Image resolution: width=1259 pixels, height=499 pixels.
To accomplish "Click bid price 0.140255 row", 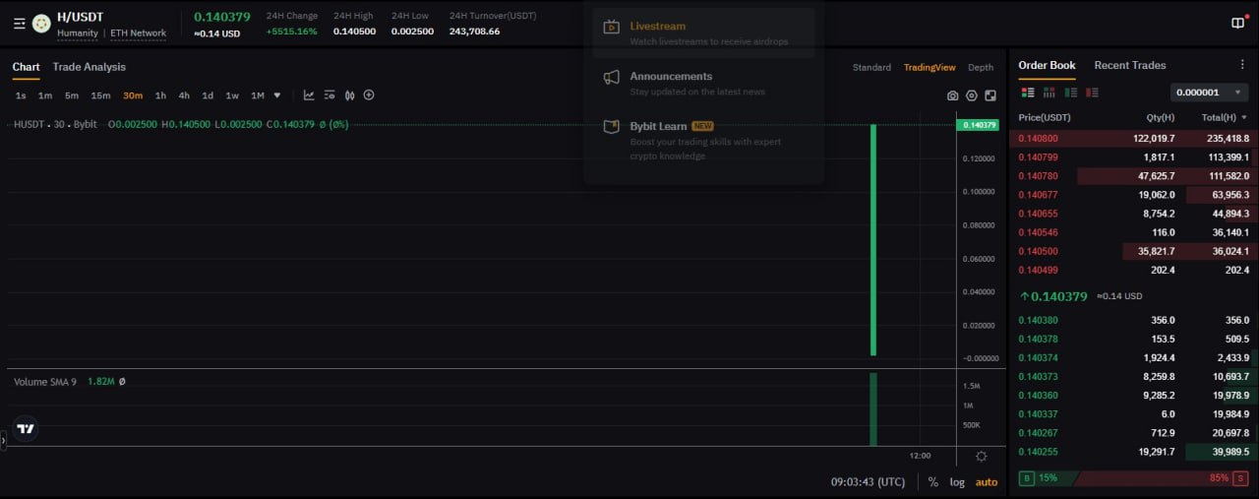I will (x=1134, y=452).
